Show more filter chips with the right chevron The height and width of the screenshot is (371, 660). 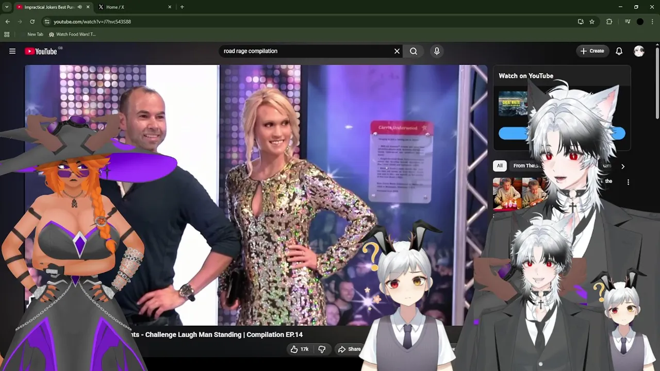(x=622, y=166)
